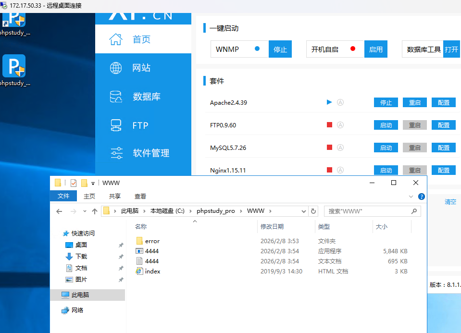
Task: Expand the Explorer ribbon with the chevron
Action: point(411,197)
